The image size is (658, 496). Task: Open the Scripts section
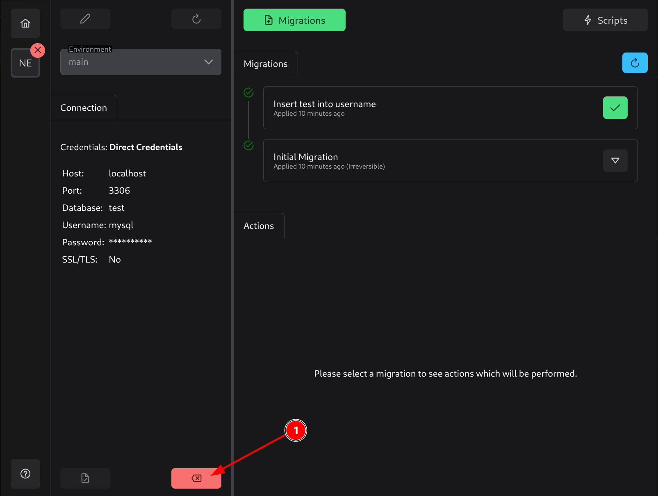(x=605, y=20)
